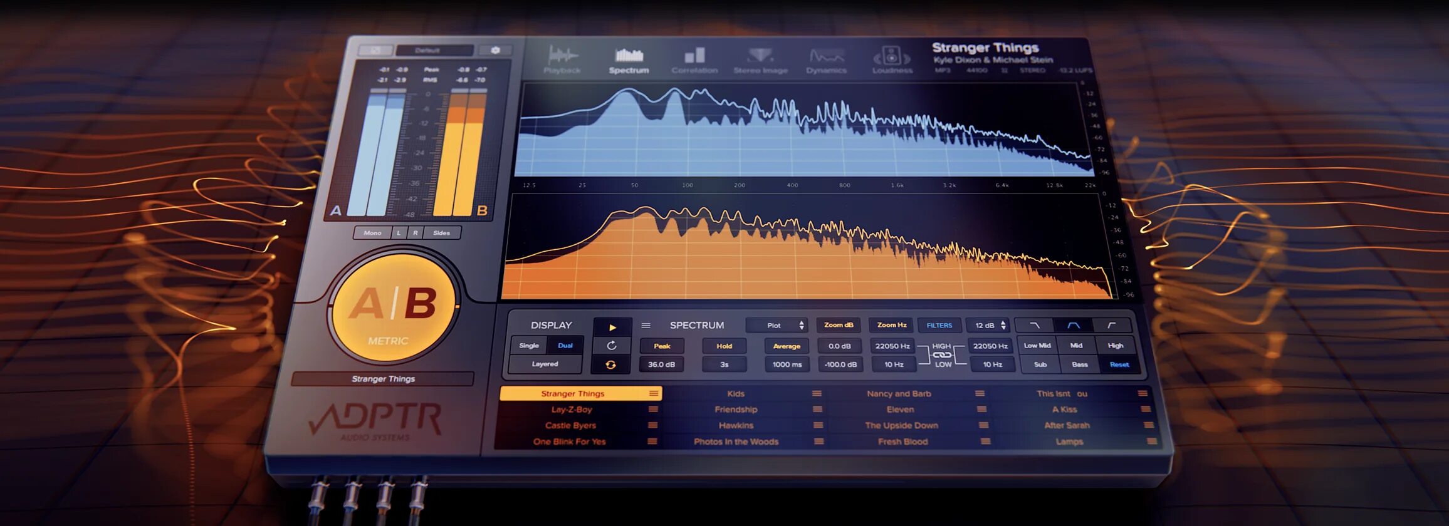This screenshot has height=526, width=1449.
Task: Open settings with the gear icon
Action: click(495, 50)
